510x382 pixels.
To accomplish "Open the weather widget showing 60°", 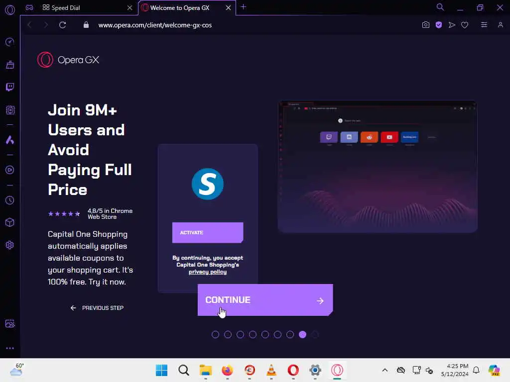I will pos(16,370).
